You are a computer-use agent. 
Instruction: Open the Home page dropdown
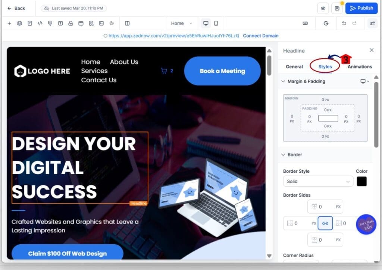pos(182,23)
